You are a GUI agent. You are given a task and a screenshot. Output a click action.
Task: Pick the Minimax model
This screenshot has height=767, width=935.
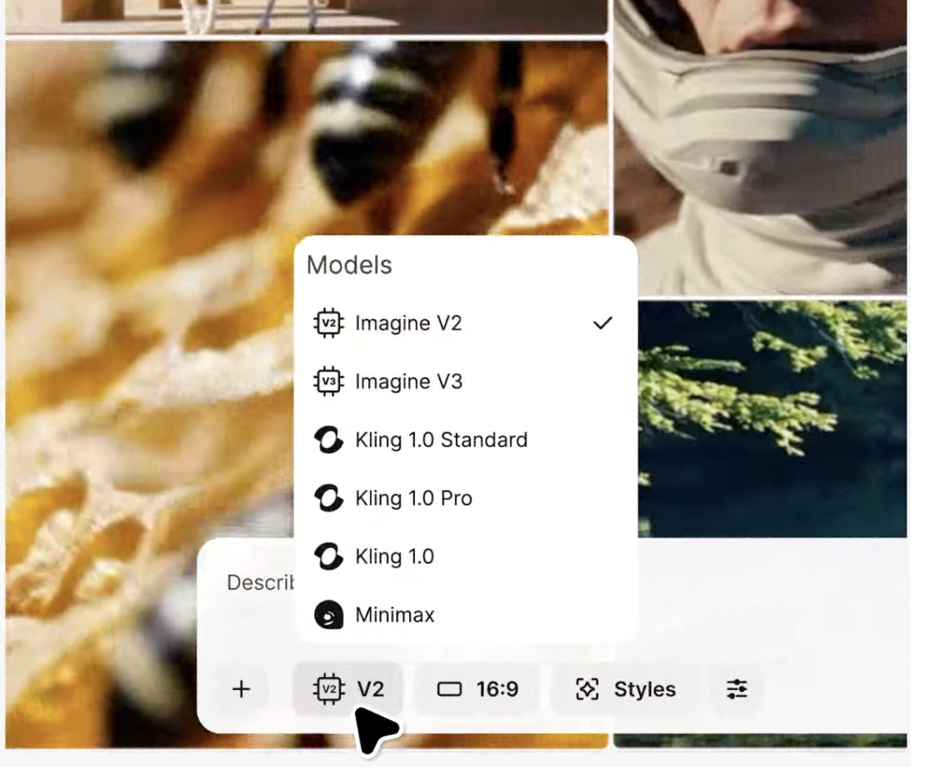[465, 615]
